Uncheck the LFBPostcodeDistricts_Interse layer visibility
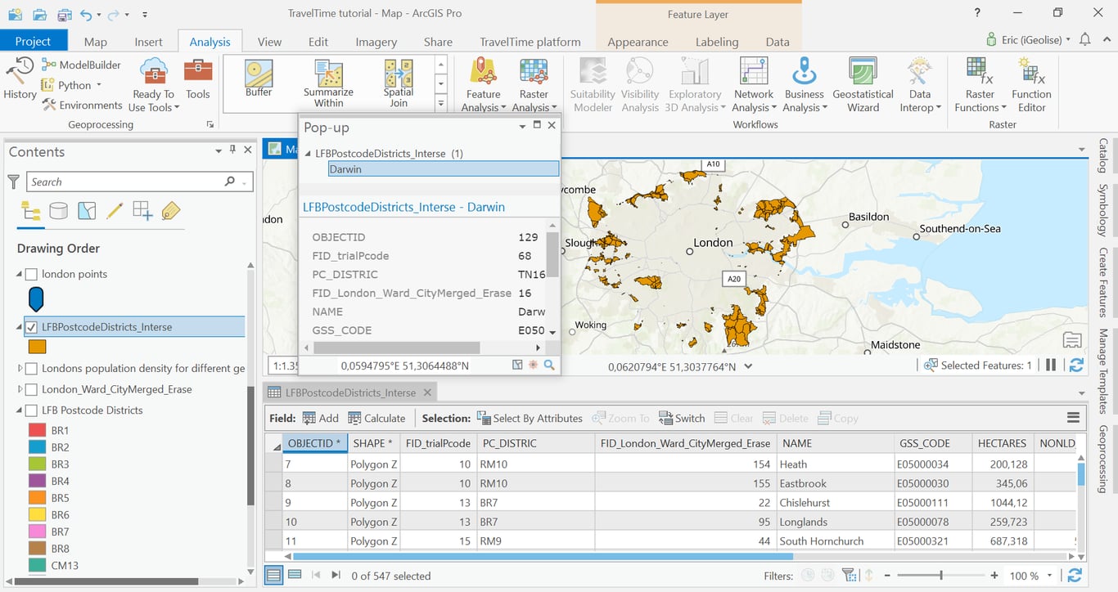This screenshot has width=1118, height=592. [x=32, y=327]
